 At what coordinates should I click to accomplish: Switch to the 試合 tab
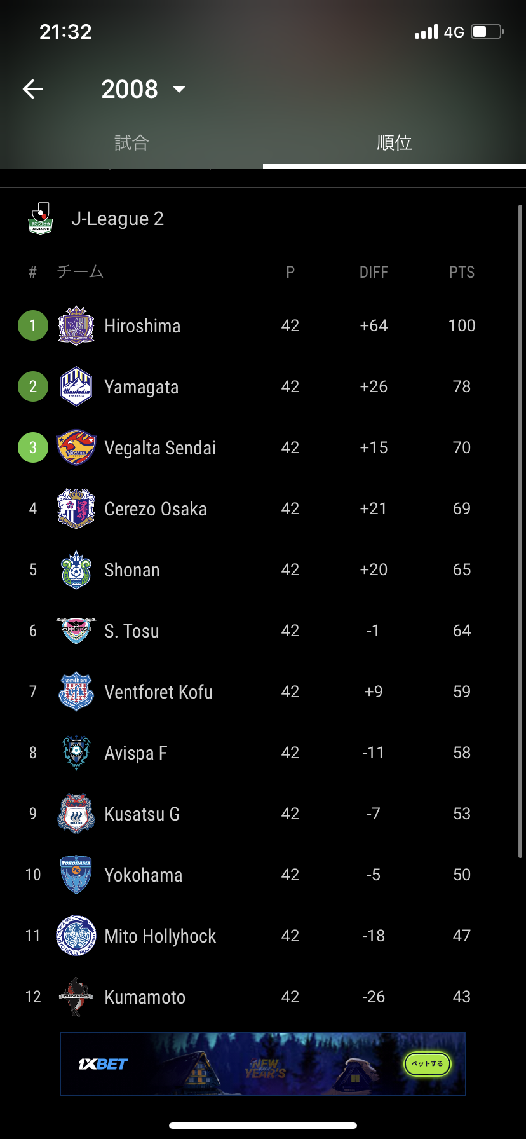(x=131, y=143)
